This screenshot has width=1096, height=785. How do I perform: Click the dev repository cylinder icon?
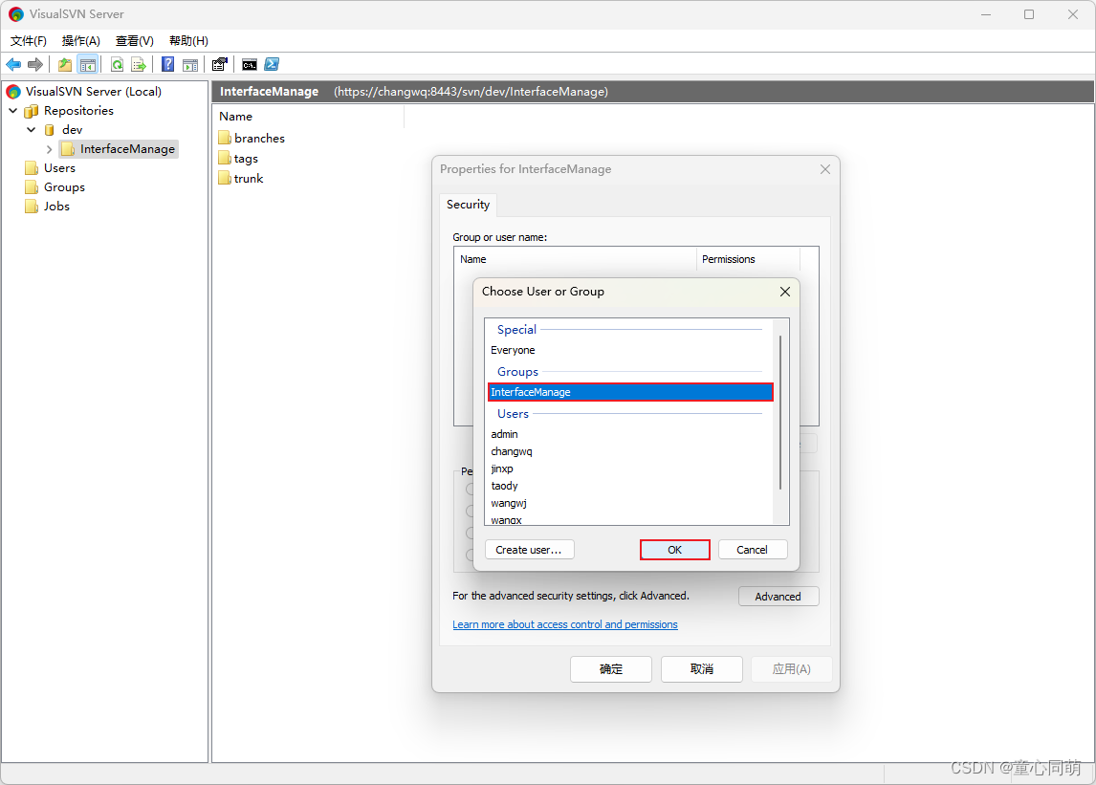point(50,130)
